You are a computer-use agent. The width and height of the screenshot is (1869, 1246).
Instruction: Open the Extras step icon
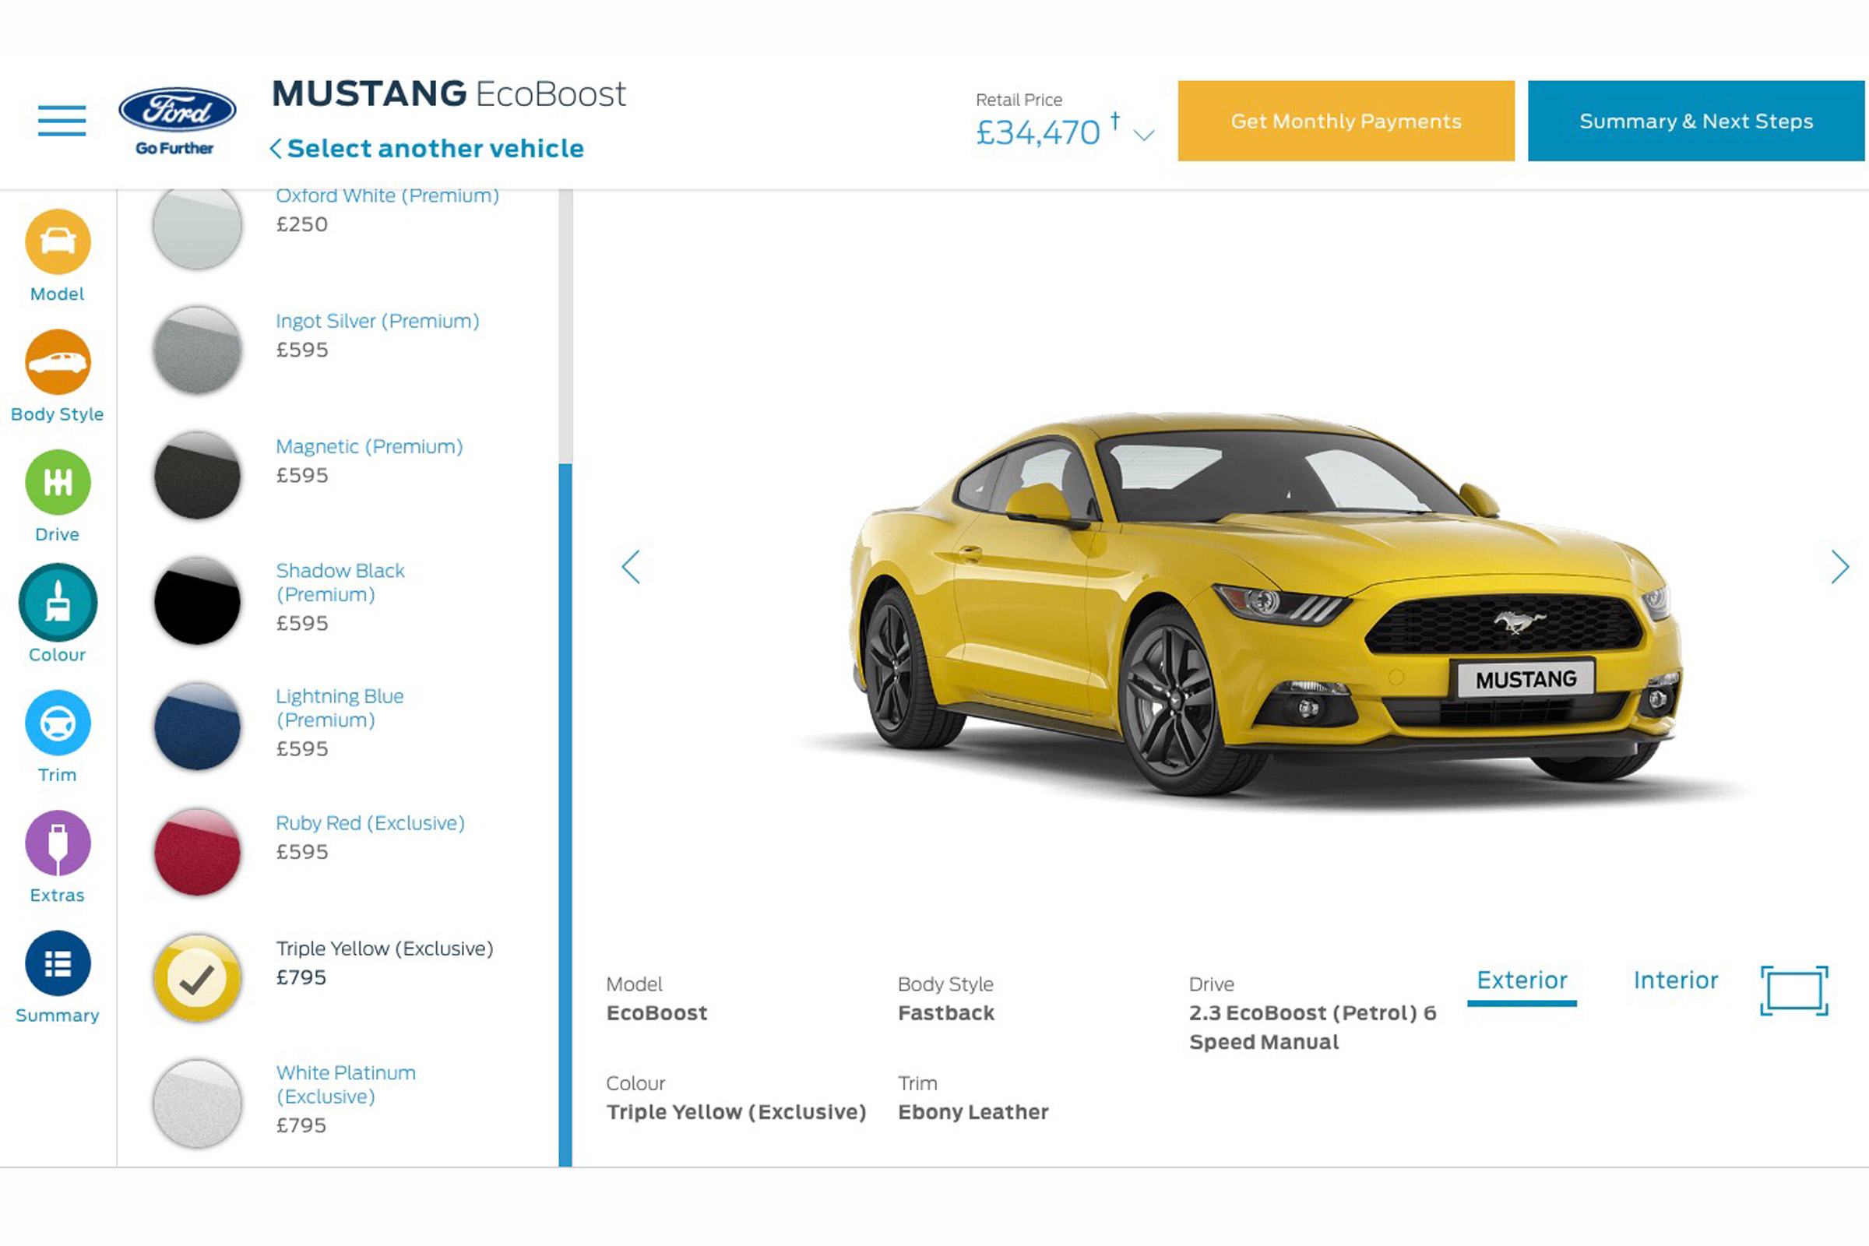pyautogui.click(x=58, y=843)
